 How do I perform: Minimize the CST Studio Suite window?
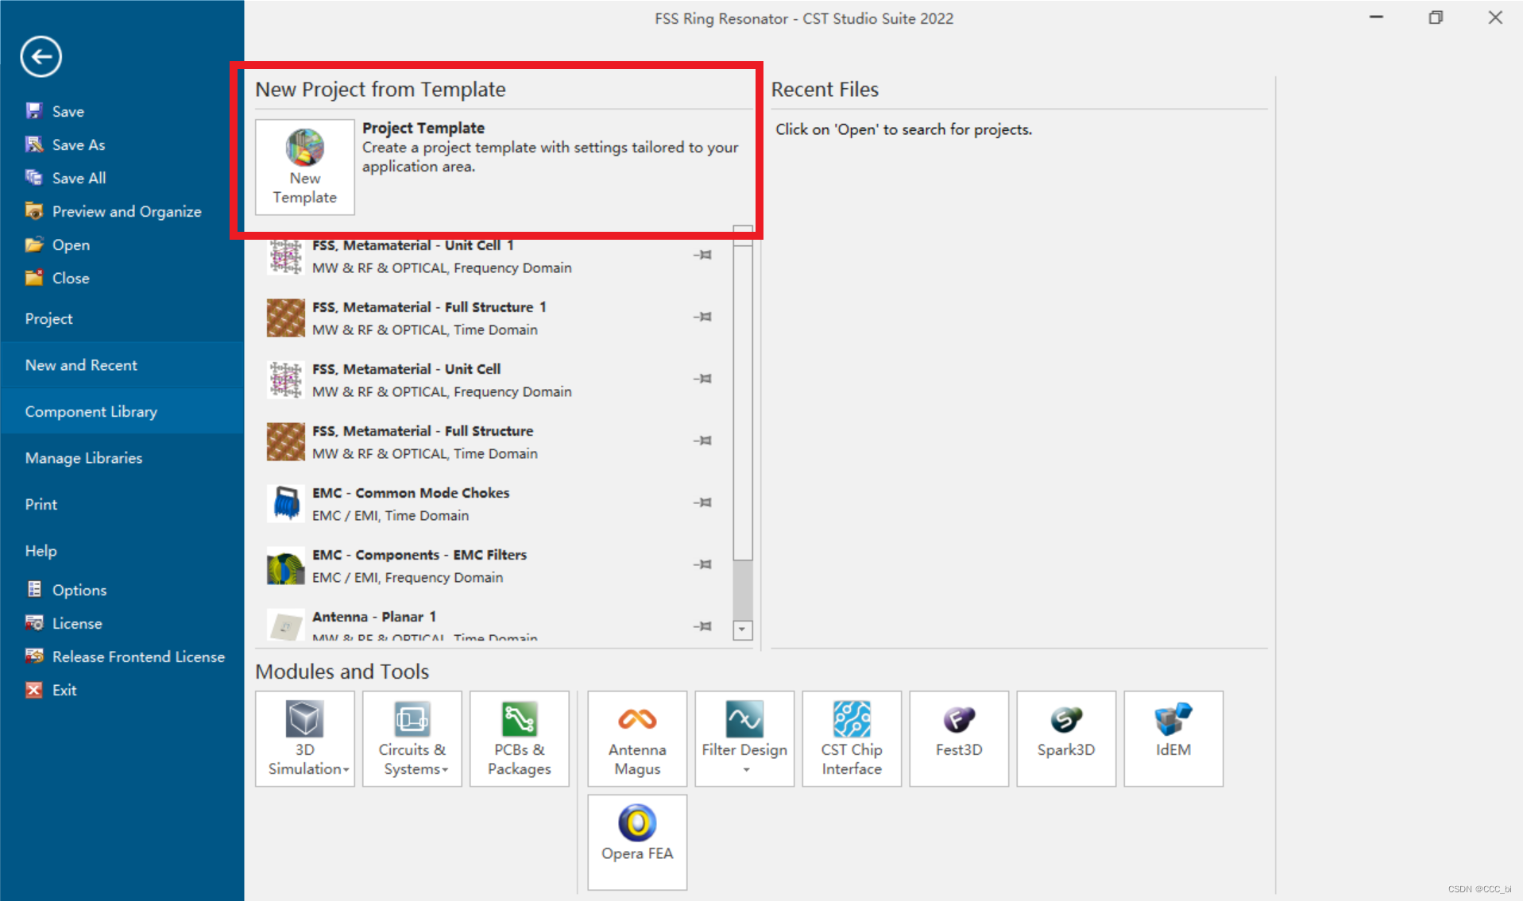click(x=1376, y=17)
